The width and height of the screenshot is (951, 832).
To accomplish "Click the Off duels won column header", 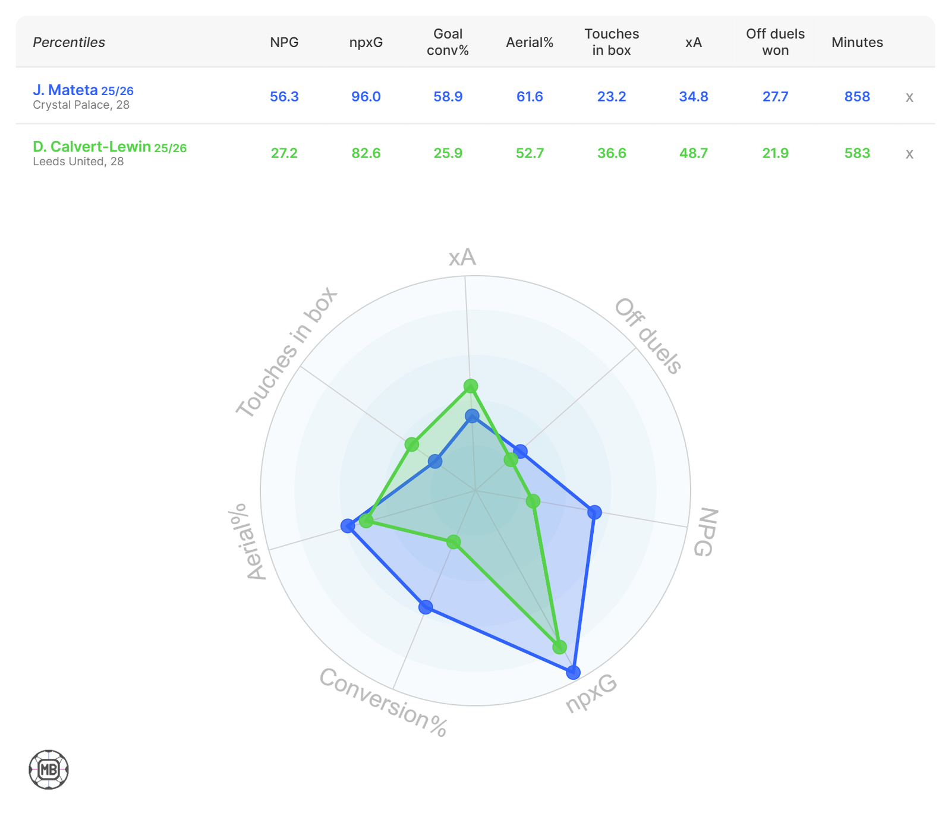I will click(775, 42).
